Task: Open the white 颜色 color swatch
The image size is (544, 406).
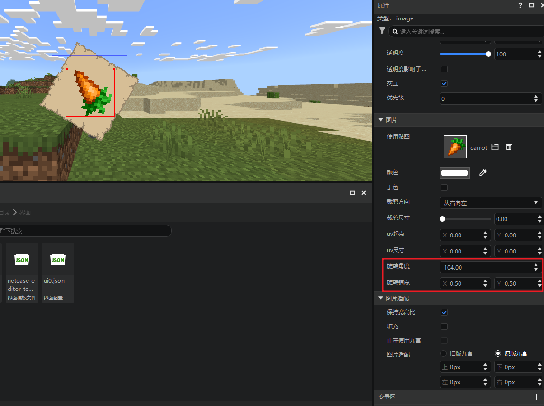Action: click(x=454, y=173)
